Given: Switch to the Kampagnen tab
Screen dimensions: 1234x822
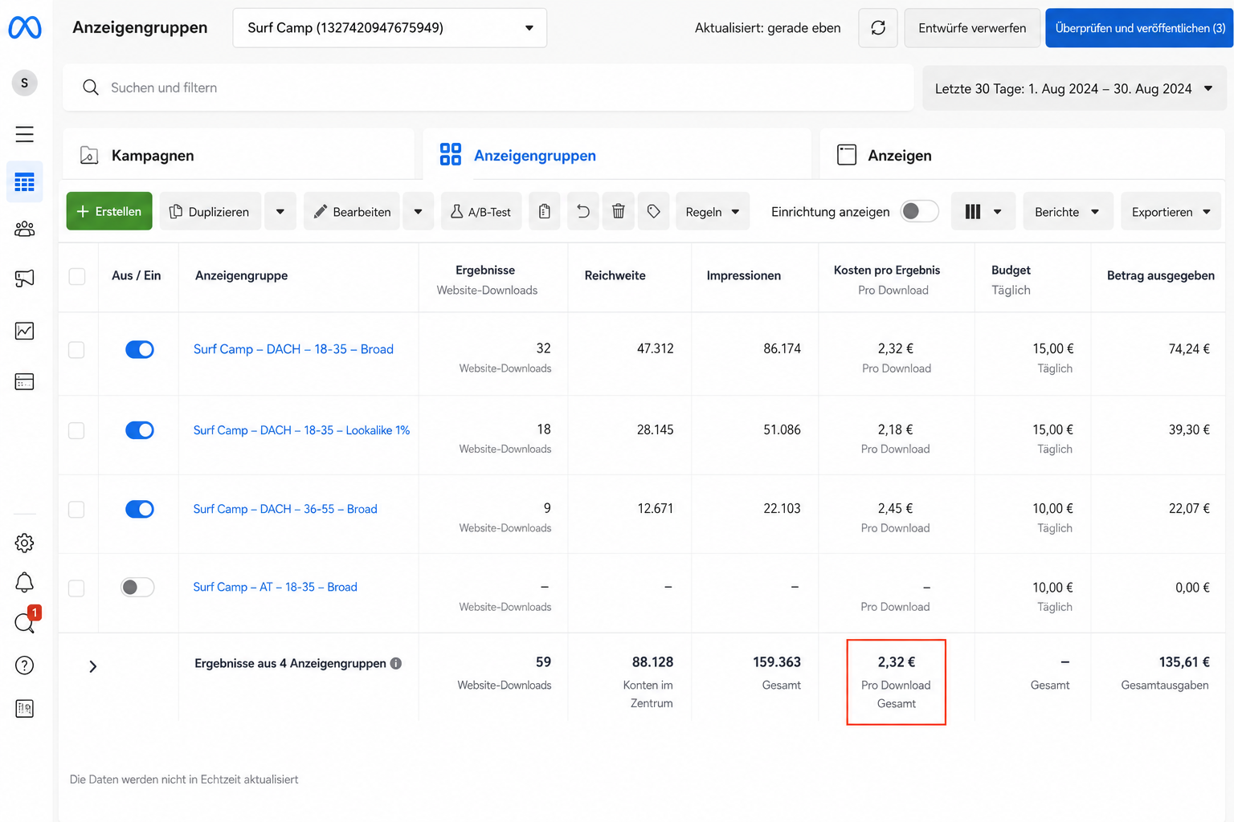Looking at the screenshot, I should click(238, 155).
